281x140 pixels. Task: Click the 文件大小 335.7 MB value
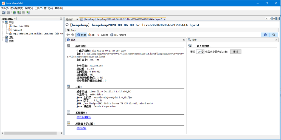(x=94, y=60)
